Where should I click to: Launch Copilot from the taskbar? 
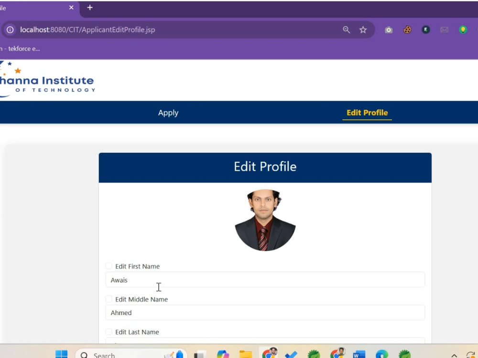click(223, 354)
